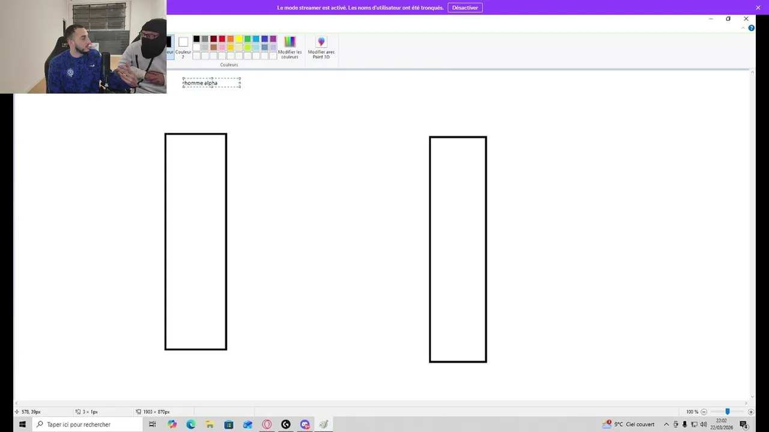Click the microphone tray icon
The width and height of the screenshot is (769, 432).
pyautogui.click(x=685, y=424)
